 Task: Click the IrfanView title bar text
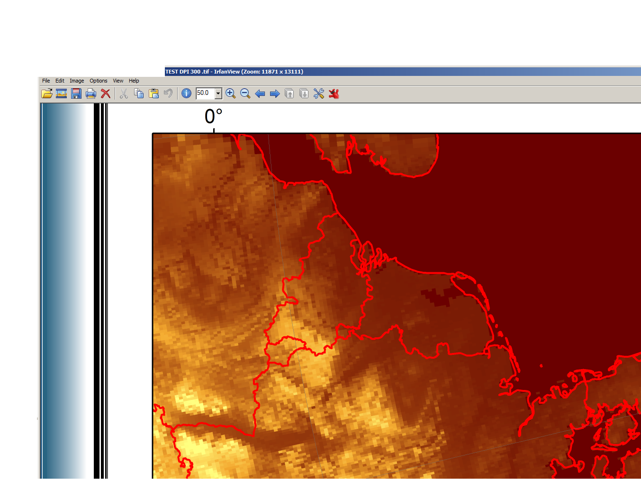(234, 72)
